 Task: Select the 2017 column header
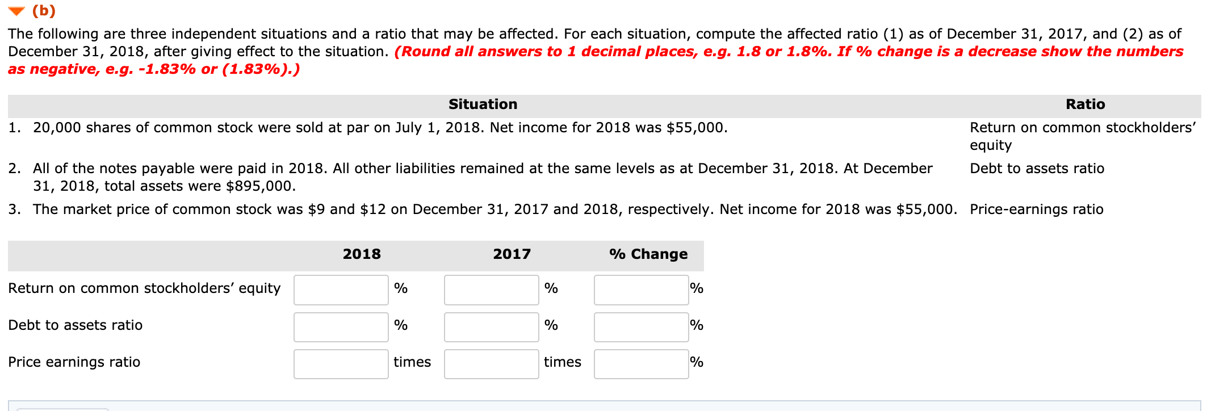512,254
